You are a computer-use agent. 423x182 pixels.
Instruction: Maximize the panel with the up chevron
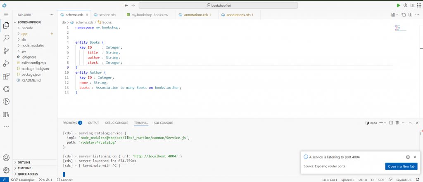(x=410, y=123)
